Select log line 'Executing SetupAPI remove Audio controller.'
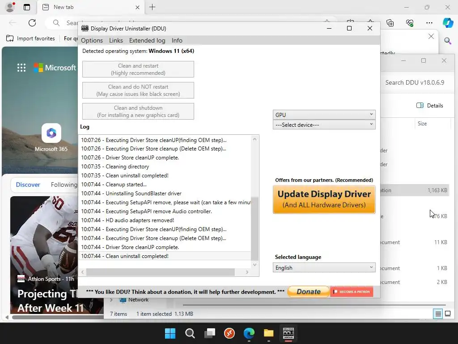This screenshot has width=458, height=344. pyautogui.click(x=165, y=211)
